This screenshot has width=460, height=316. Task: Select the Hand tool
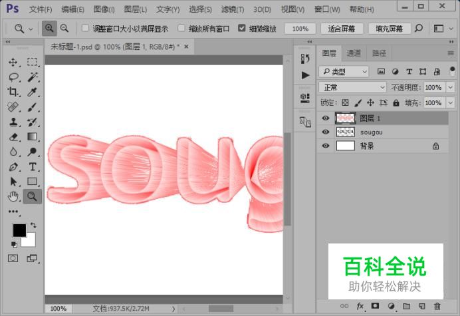pyautogui.click(x=13, y=196)
